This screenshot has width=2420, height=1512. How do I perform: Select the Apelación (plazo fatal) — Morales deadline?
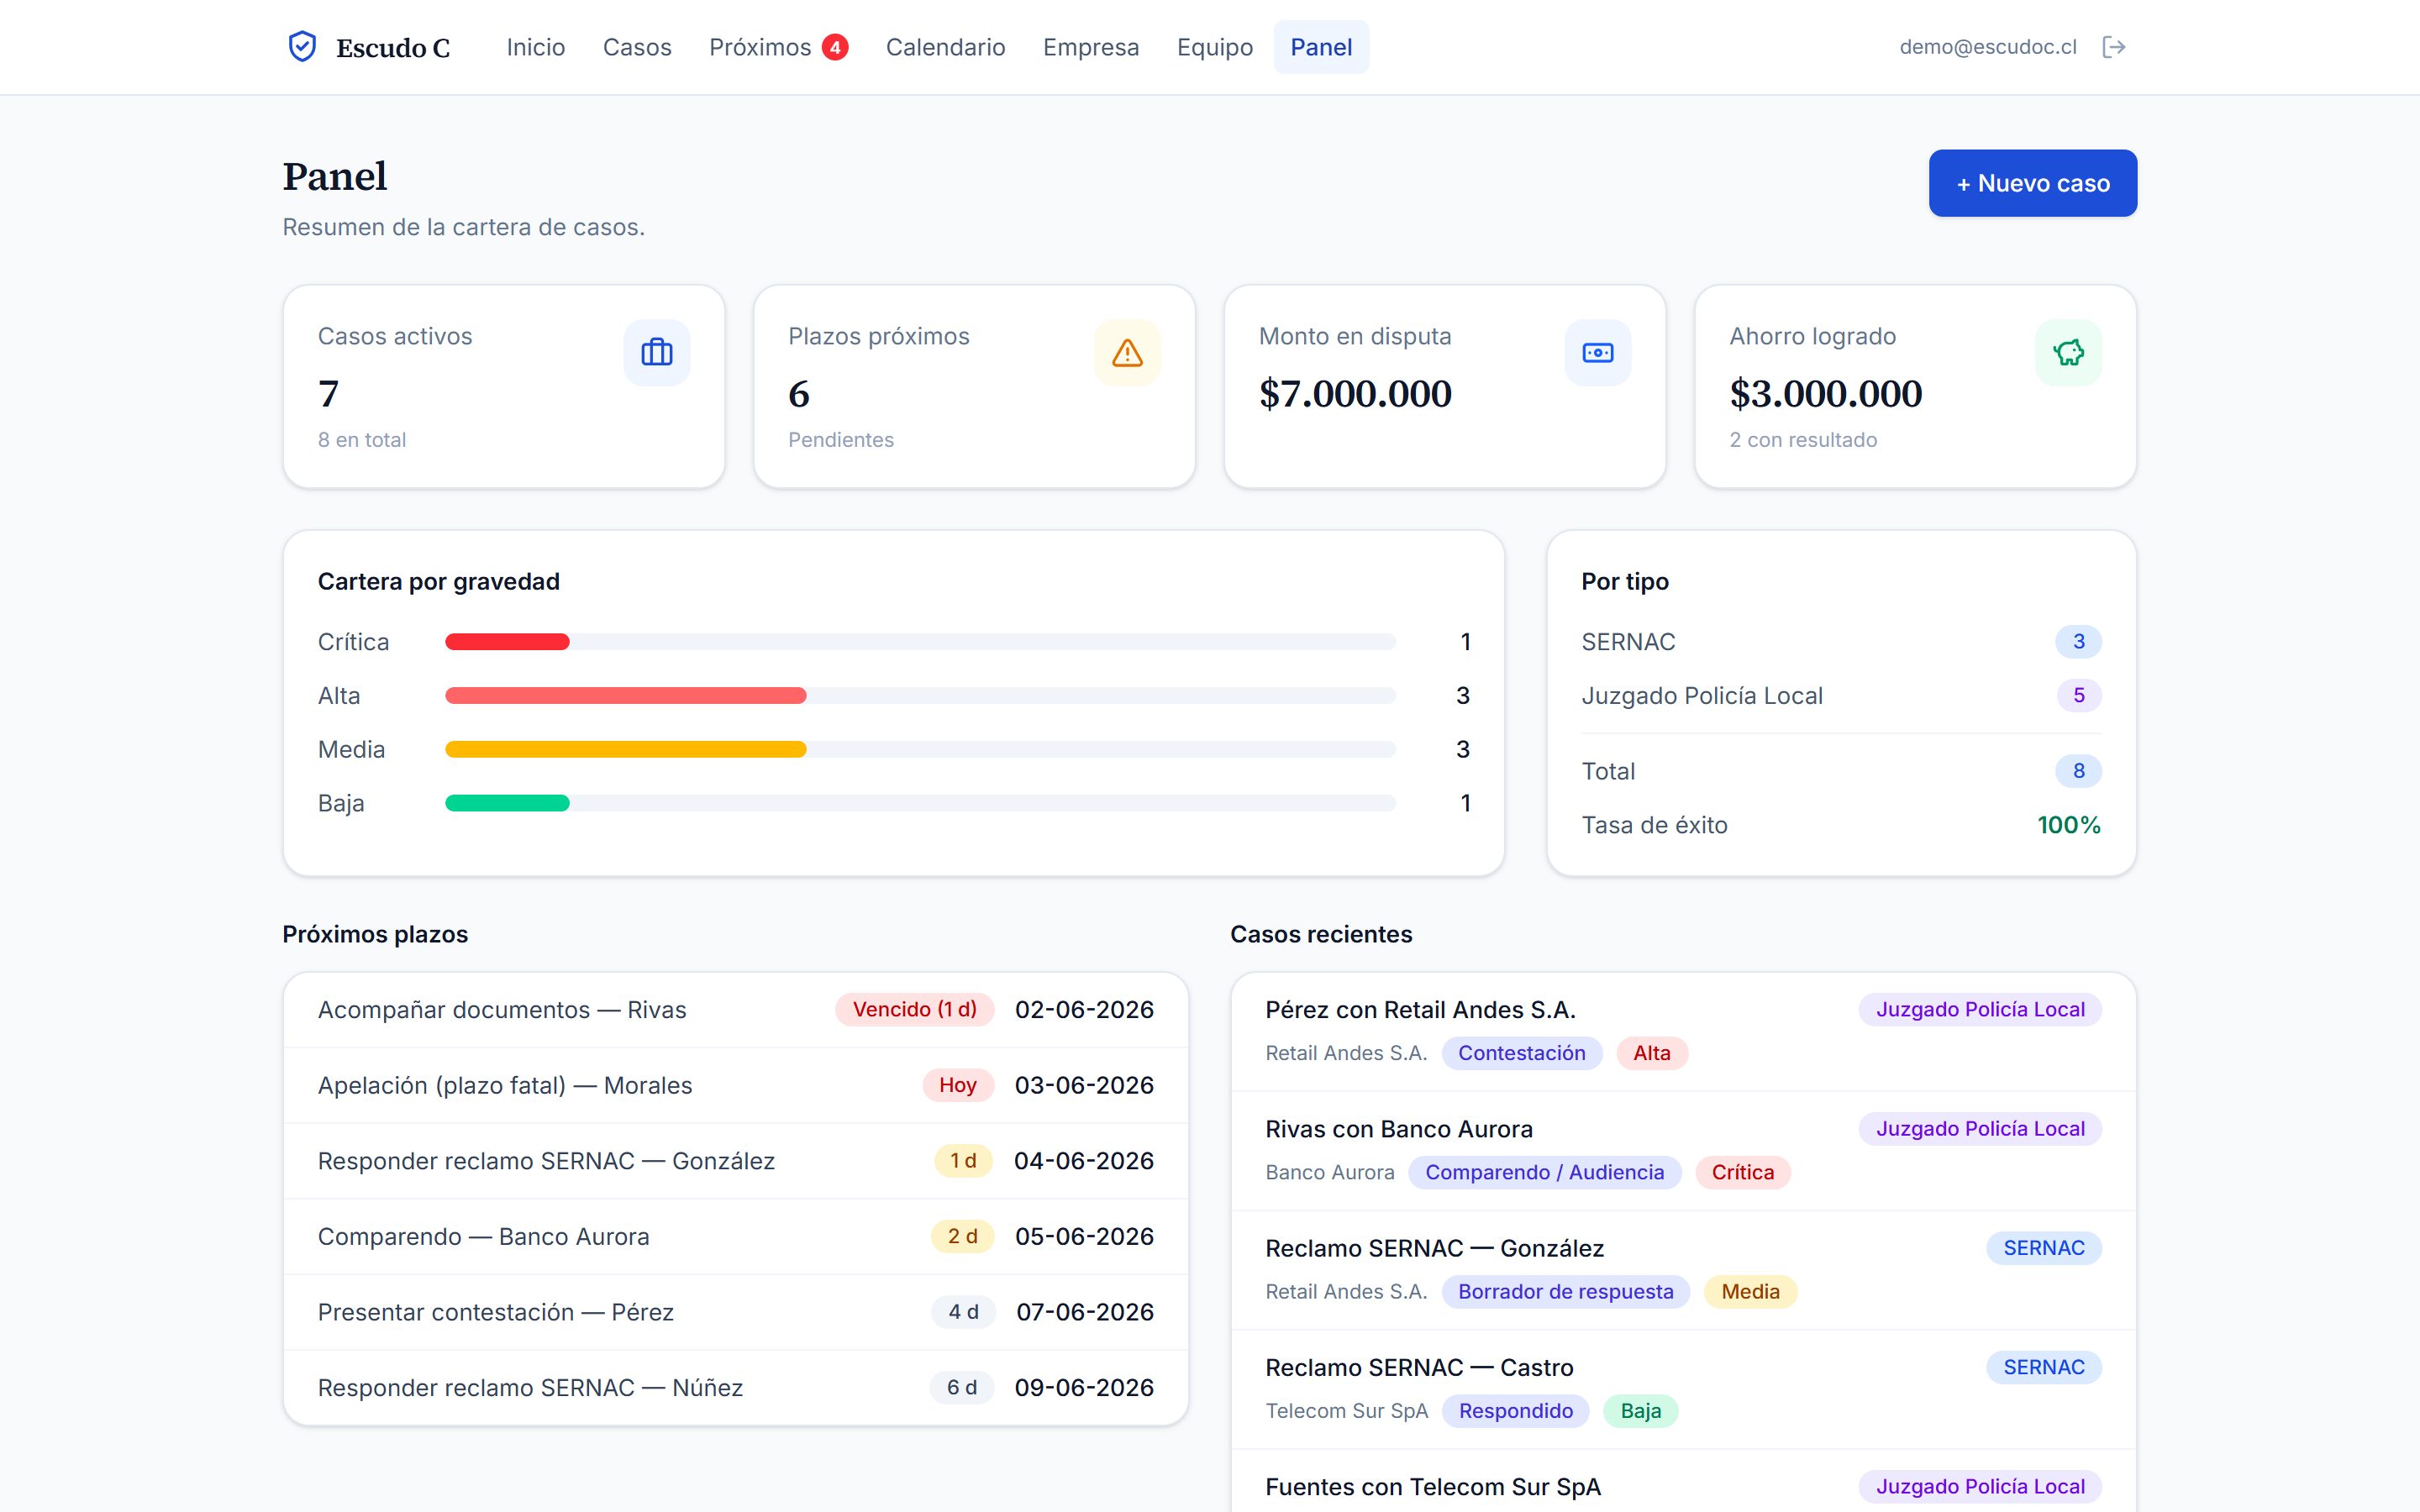tap(736, 1085)
